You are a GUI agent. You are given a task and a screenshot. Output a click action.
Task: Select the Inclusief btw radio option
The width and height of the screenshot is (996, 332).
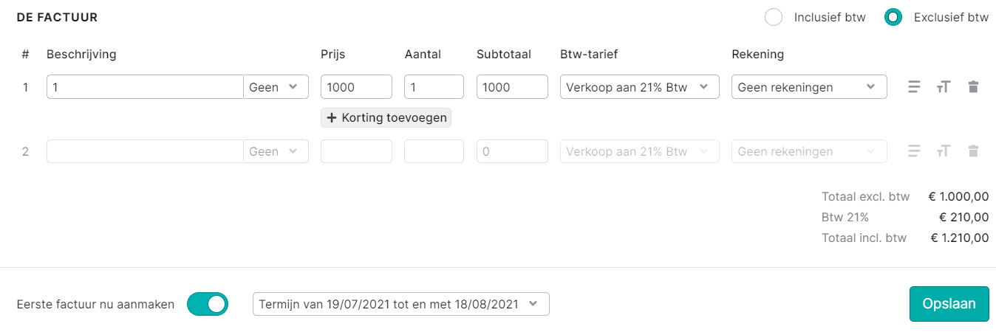click(x=774, y=17)
